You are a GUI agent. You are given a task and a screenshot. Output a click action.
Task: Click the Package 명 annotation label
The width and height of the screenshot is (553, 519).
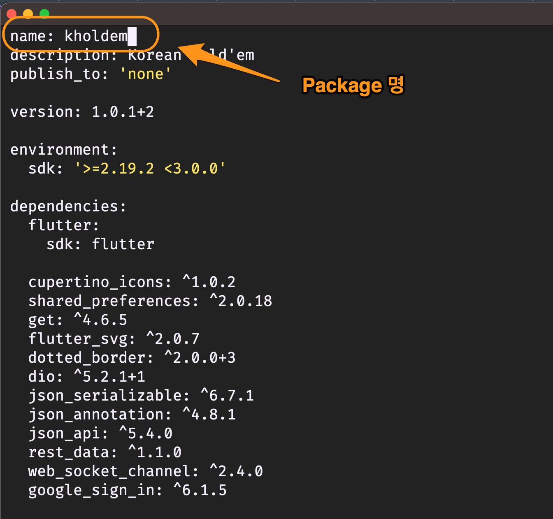(x=353, y=86)
